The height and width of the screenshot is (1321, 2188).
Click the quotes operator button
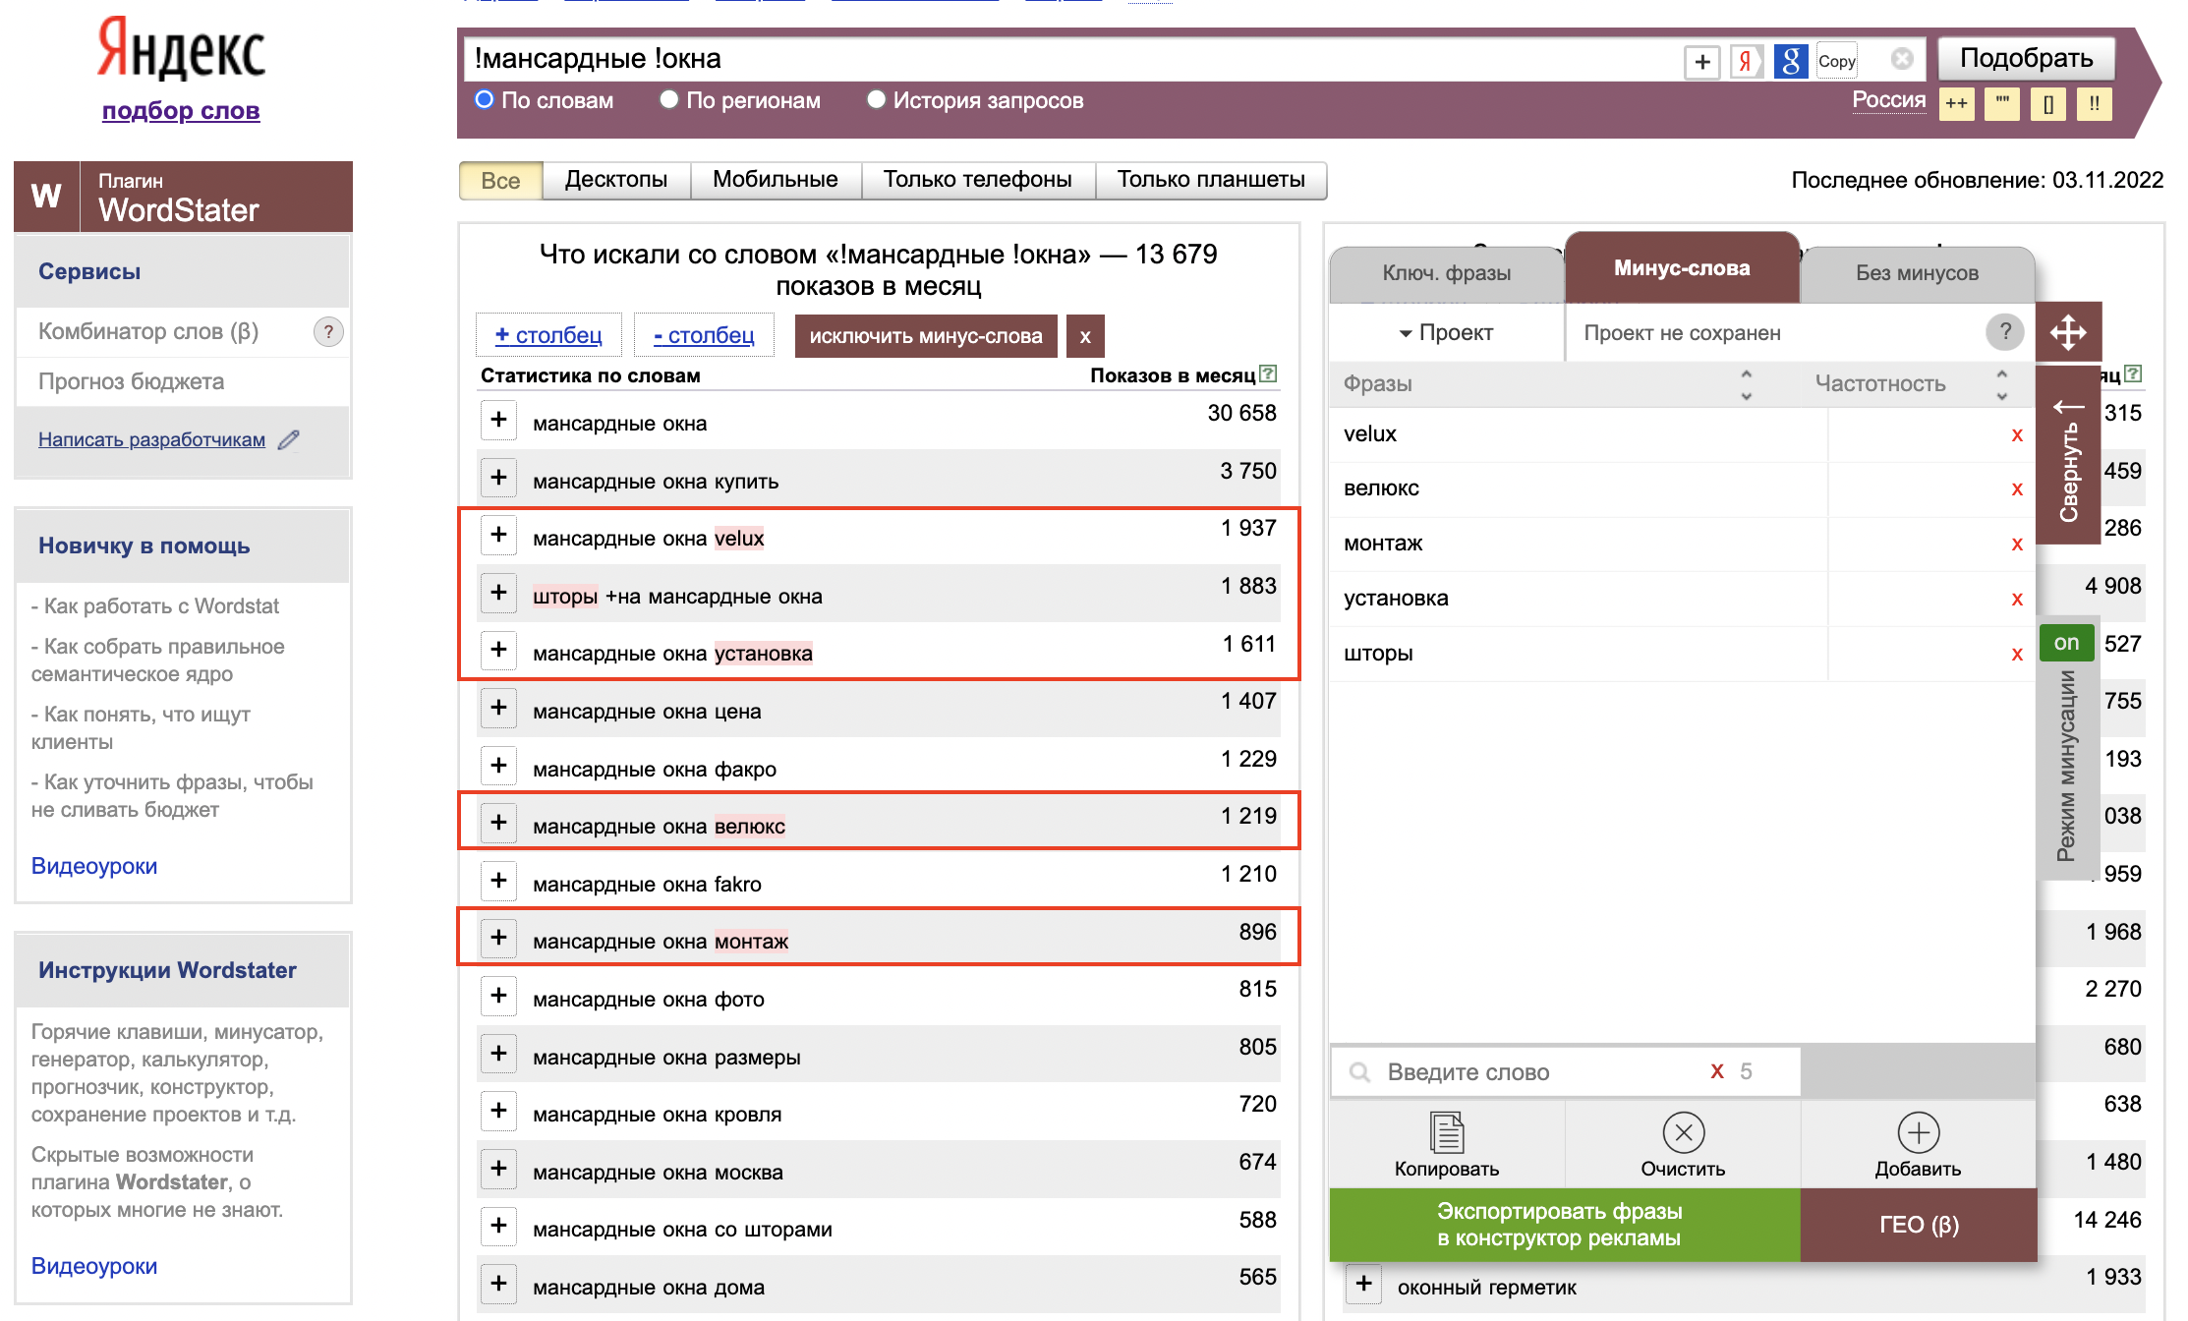pyautogui.click(x=2002, y=103)
